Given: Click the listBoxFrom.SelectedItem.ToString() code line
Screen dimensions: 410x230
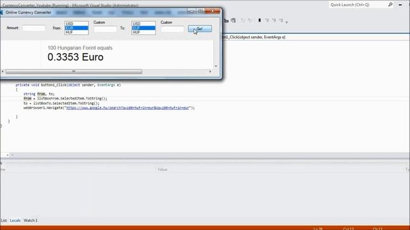Looking at the screenshot, I should pyautogui.click(x=65, y=98).
